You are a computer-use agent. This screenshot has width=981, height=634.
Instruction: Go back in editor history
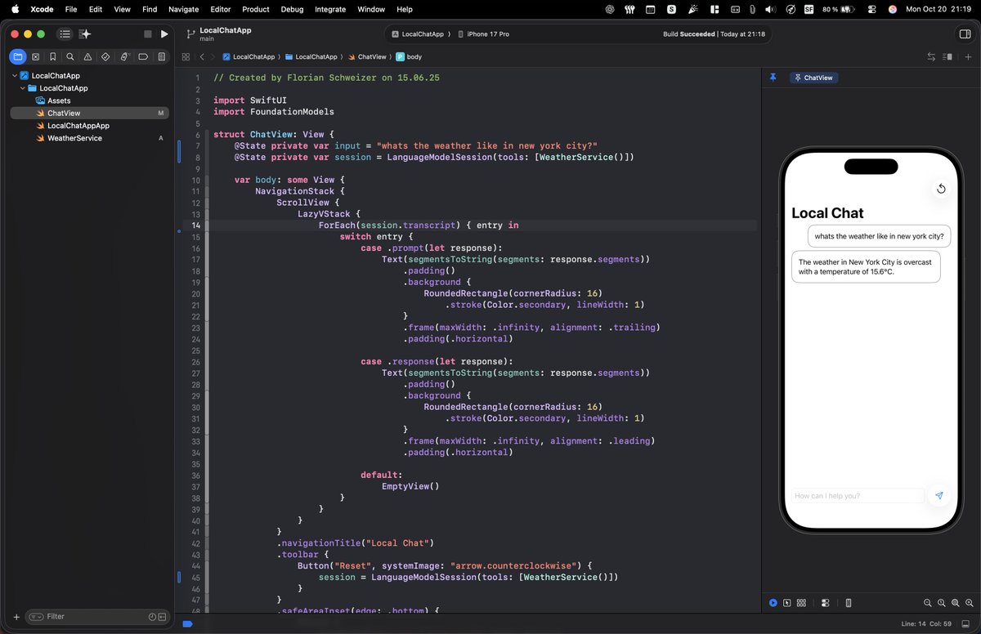(x=202, y=57)
